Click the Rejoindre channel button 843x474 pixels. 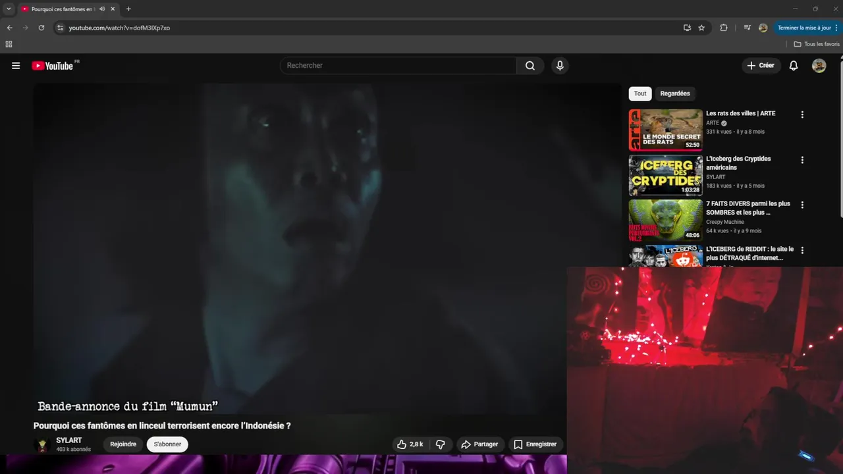click(123, 444)
